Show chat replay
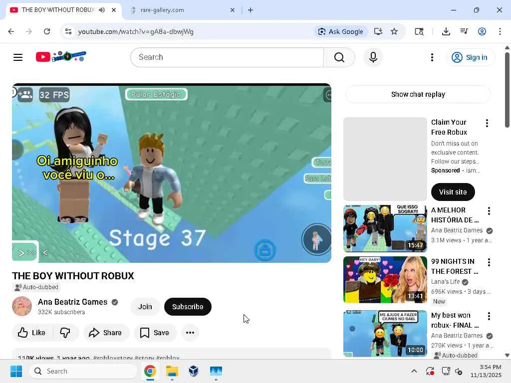 [x=418, y=94]
